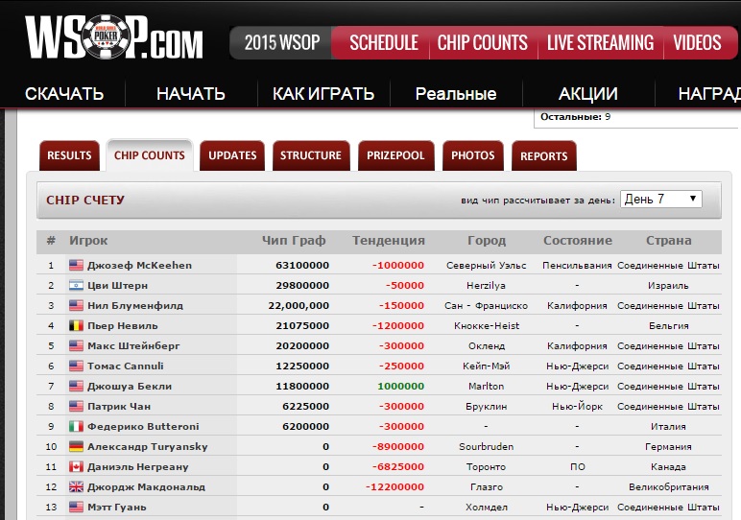Open player link Мэтт Гуань
741x520 pixels.
(x=117, y=507)
